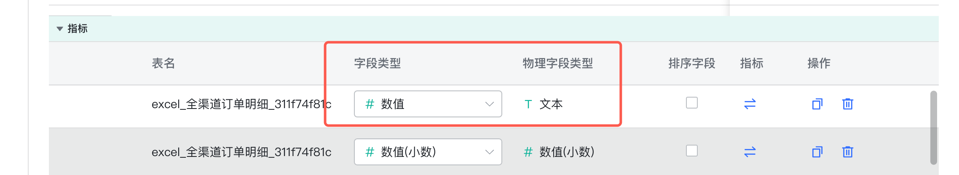Delete the first row field
The image size is (959, 175).
click(x=847, y=104)
